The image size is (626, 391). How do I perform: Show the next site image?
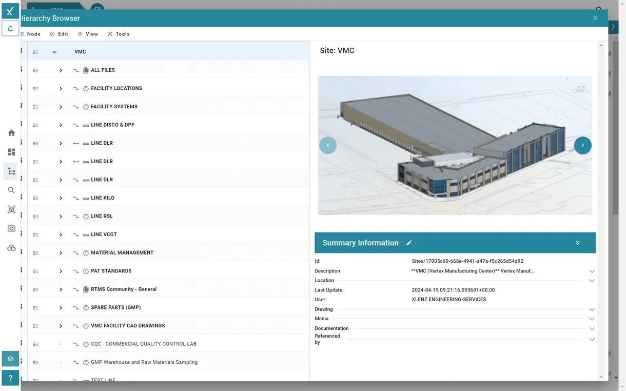click(x=582, y=145)
